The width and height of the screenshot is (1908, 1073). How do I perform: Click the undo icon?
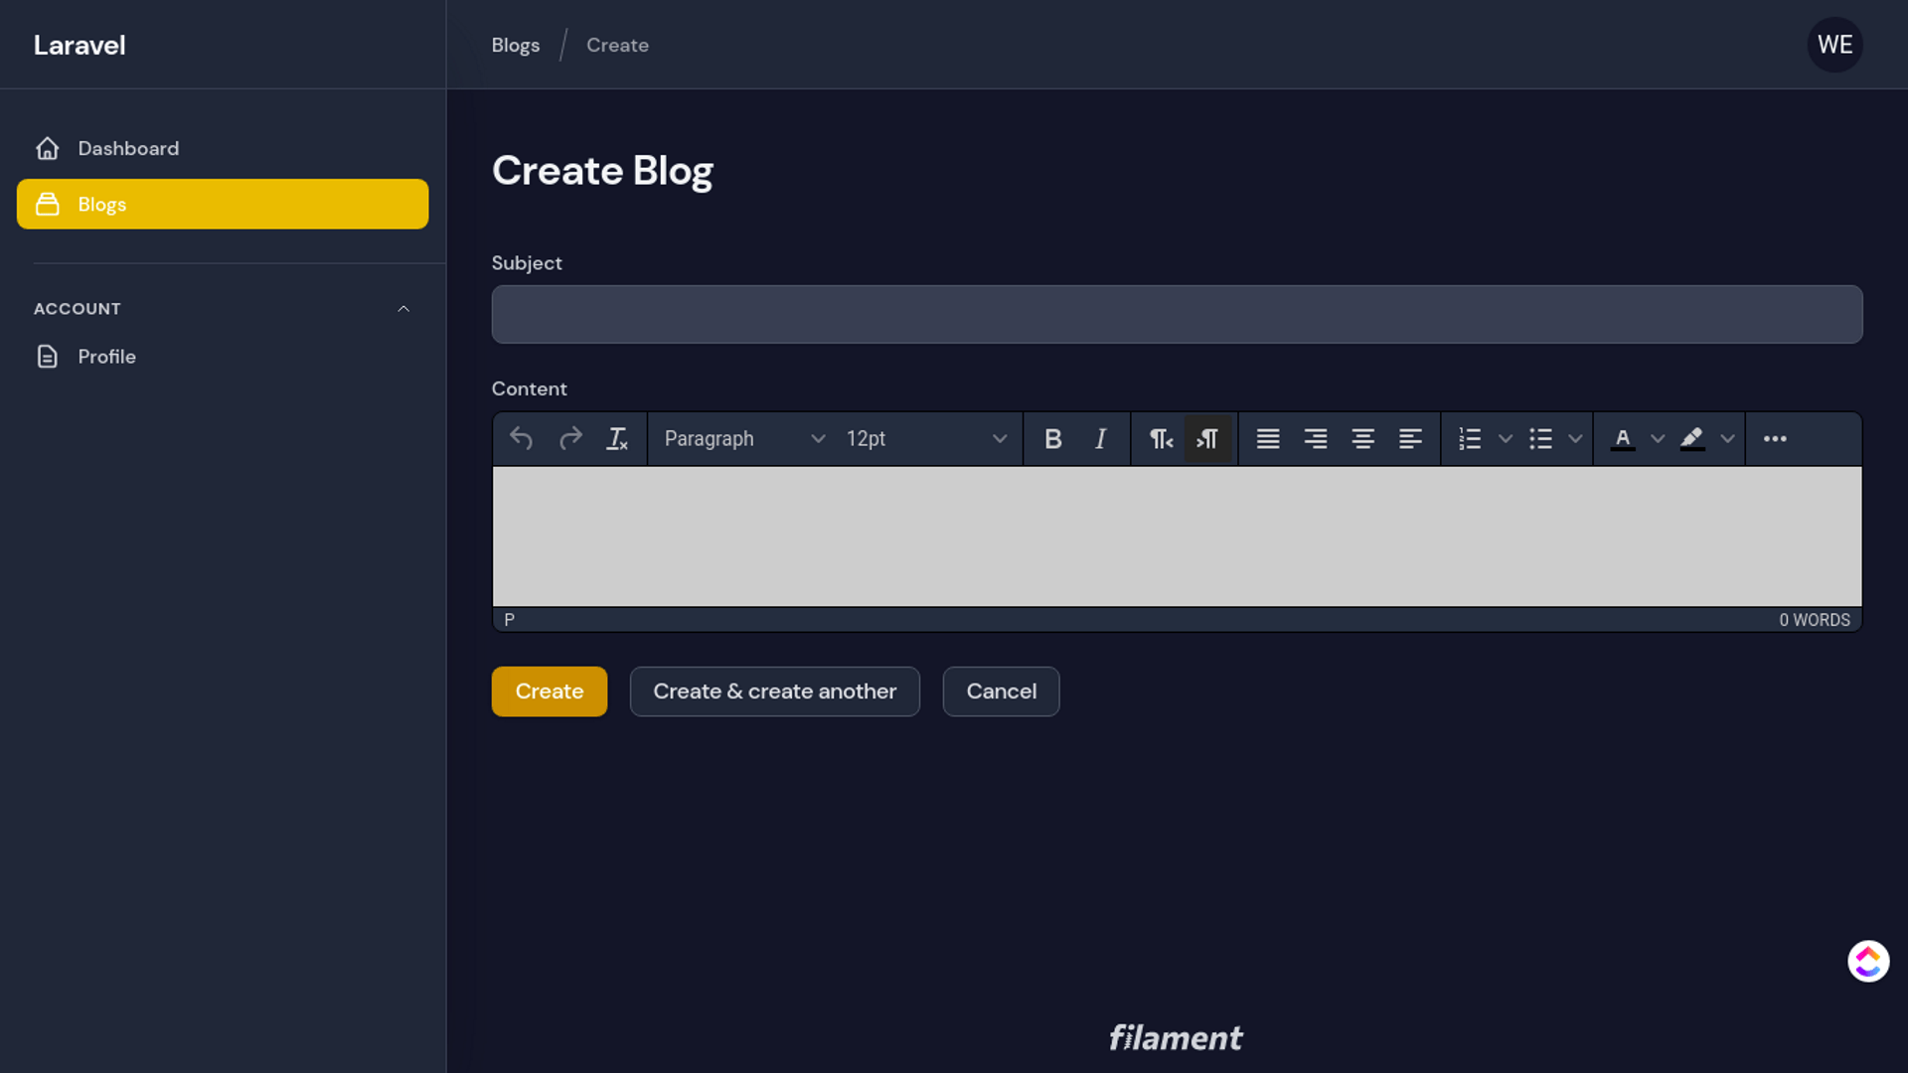pyautogui.click(x=522, y=437)
